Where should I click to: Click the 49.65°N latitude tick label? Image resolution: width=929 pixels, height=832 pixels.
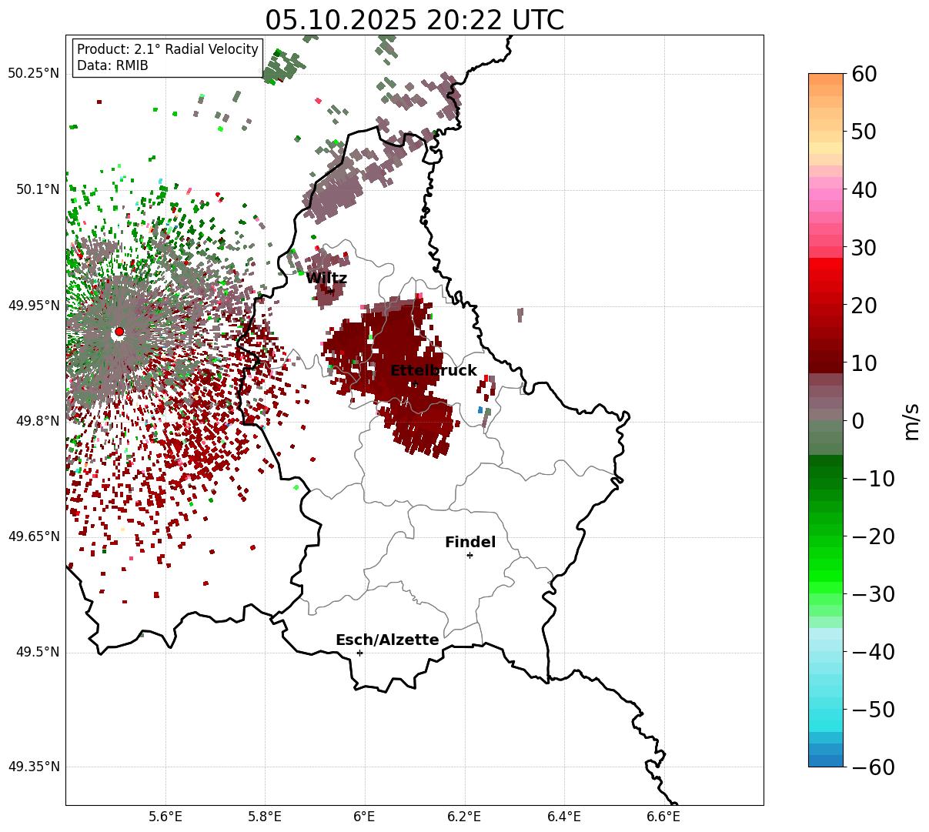pos(33,536)
